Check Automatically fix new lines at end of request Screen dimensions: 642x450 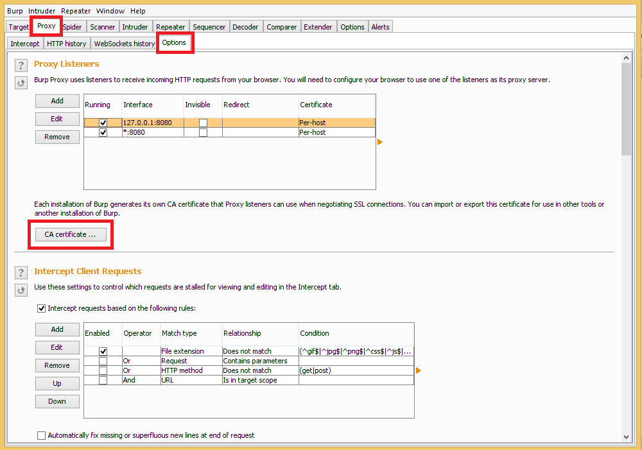[41, 435]
